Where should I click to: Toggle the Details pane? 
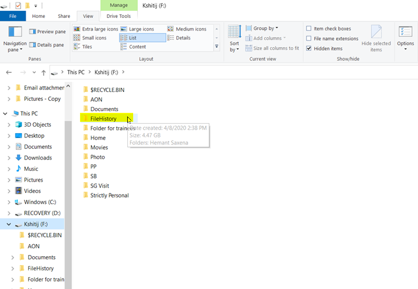coord(47,45)
